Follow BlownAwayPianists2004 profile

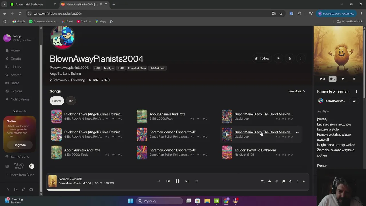pyautogui.click(x=262, y=58)
